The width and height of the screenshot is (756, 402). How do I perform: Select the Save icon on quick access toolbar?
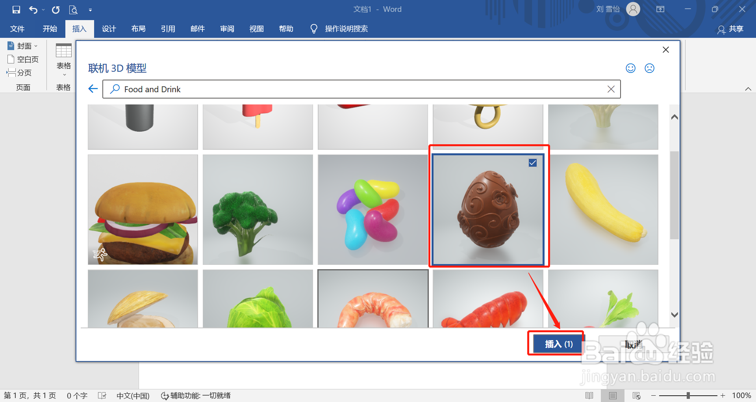pos(16,9)
